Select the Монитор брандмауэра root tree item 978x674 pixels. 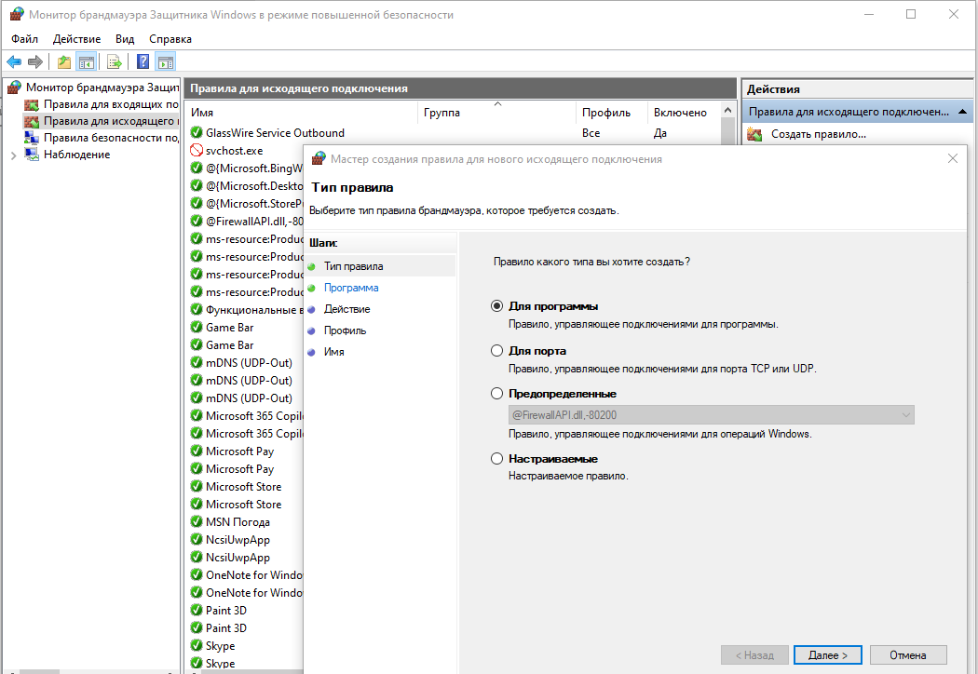[102, 88]
